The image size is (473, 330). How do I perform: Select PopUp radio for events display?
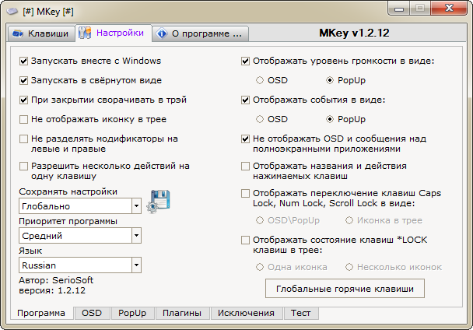click(x=330, y=119)
